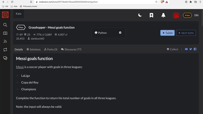This screenshot has height=114, width=203.
Task: Click the Brave rewards triangle icon
Action: (x=167, y=2)
